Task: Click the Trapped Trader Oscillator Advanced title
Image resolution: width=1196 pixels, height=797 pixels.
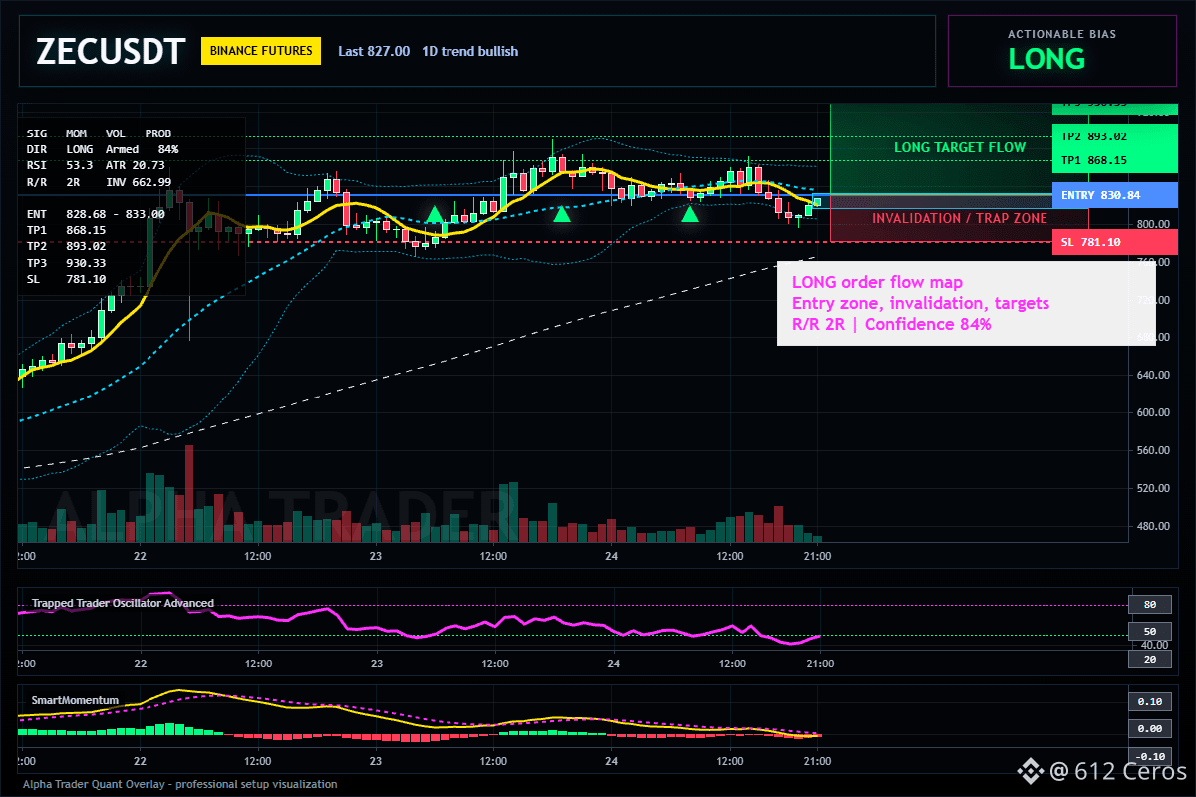Action: pyautogui.click(x=123, y=603)
